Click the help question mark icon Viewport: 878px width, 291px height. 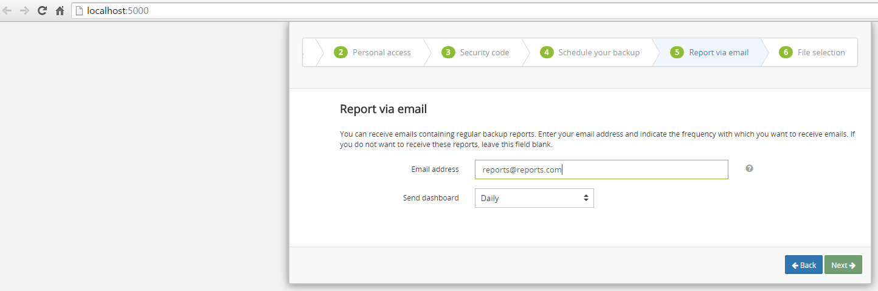[749, 168]
